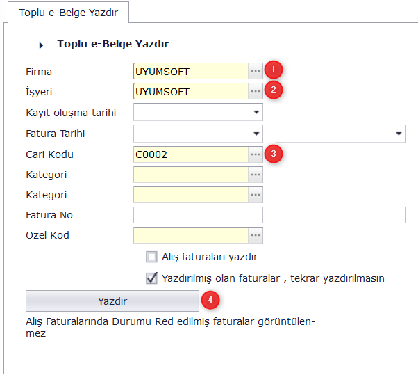The image size is (418, 375).
Task: Enable the 'Alış faturaları yazdır' checkbox
Action: 151,257
